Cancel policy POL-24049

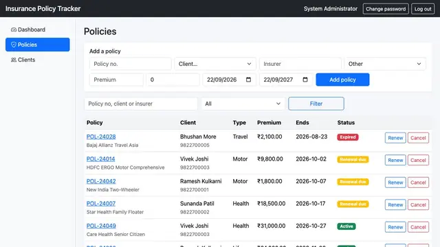pyautogui.click(x=418, y=227)
